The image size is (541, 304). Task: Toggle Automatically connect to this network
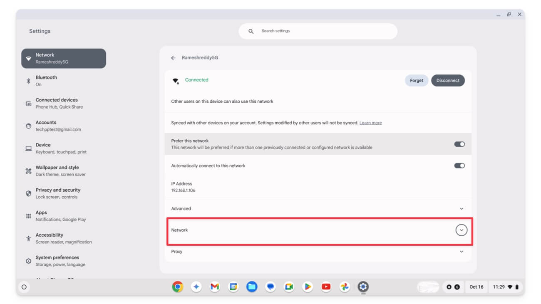[459, 166]
